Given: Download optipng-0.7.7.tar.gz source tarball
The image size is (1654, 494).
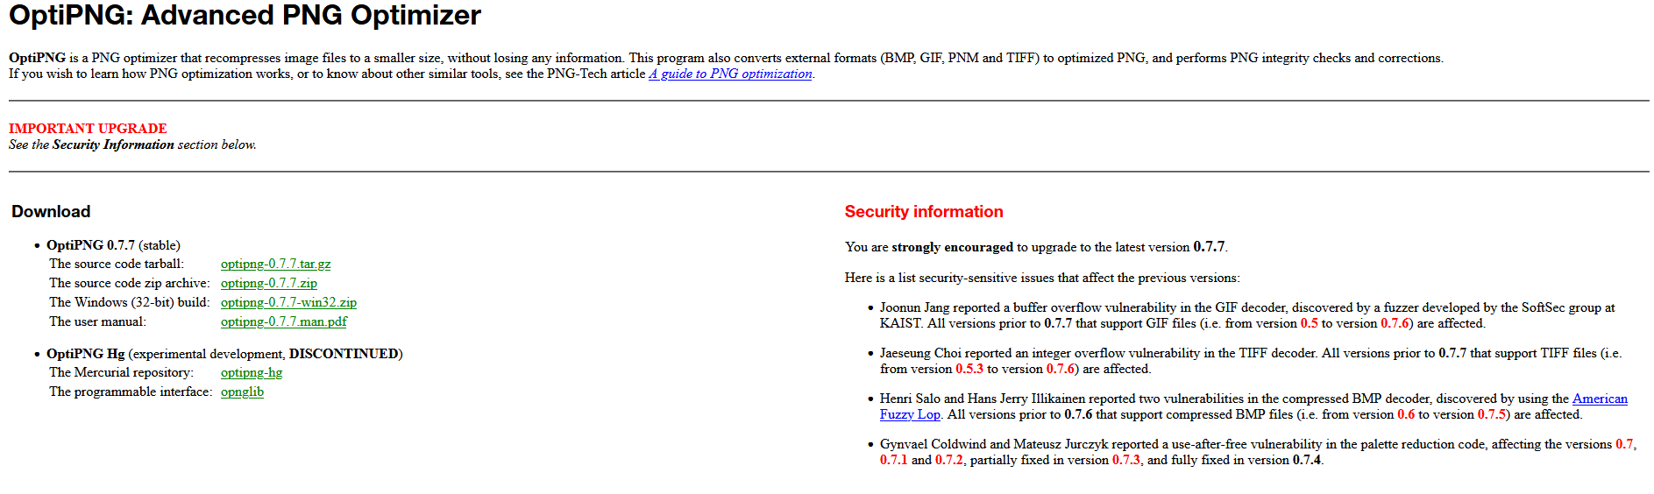Looking at the screenshot, I should 275,264.
